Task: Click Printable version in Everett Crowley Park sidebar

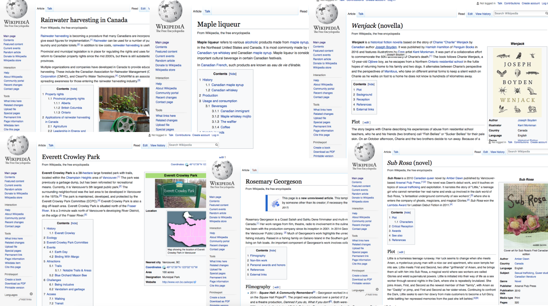Action: click(x=14, y=288)
